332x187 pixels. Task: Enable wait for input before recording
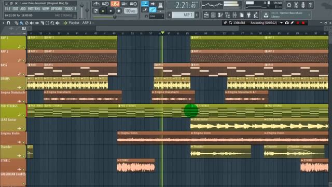click(x=105, y=4)
